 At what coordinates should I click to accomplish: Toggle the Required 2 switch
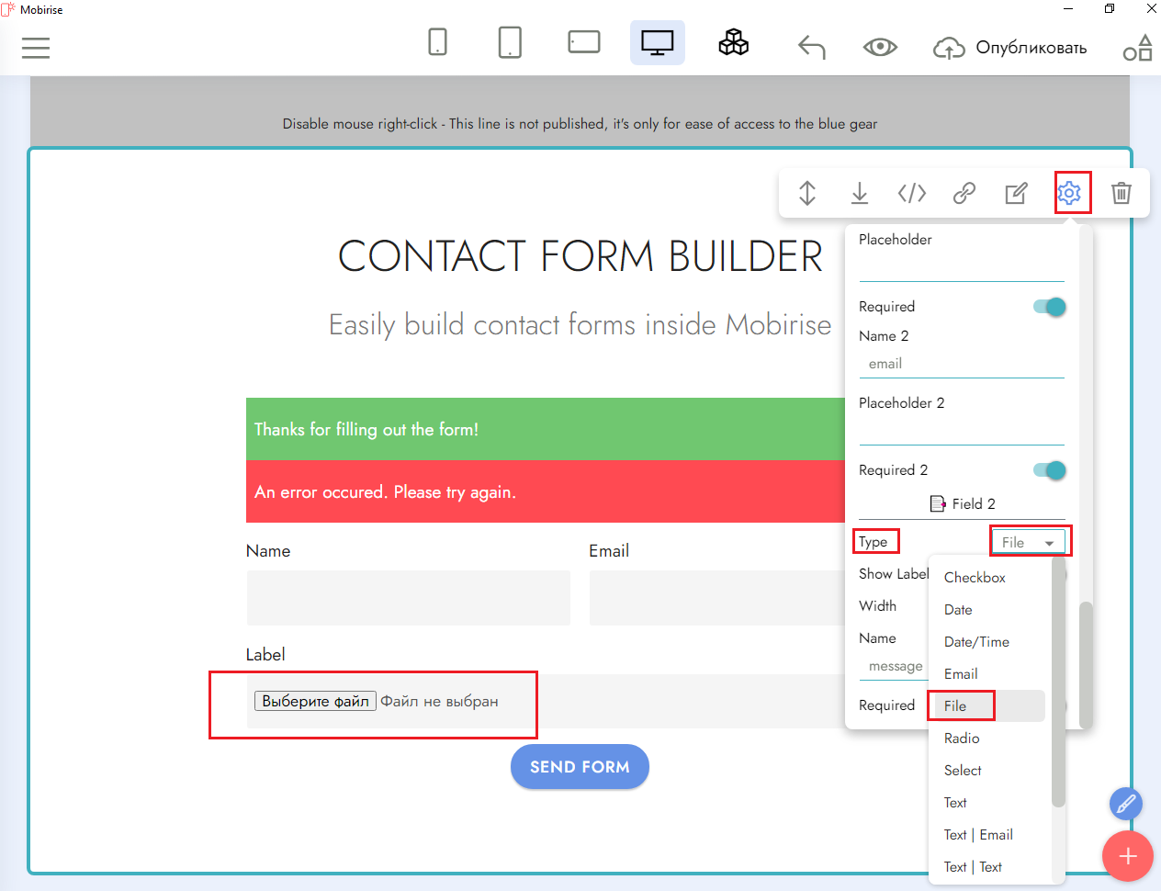(x=1050, y=470)
